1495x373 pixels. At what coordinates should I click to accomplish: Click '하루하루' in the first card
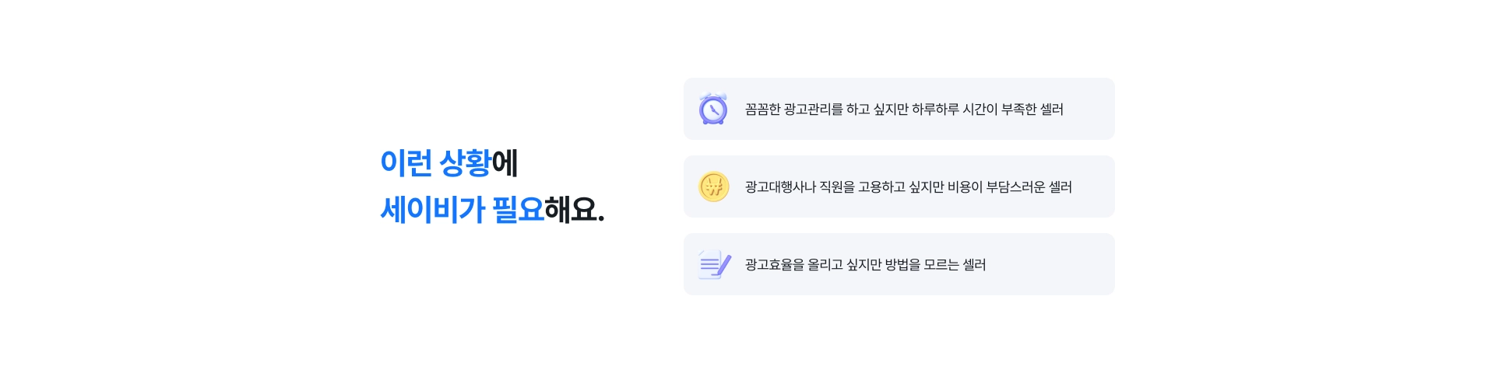tap(935, 109)
